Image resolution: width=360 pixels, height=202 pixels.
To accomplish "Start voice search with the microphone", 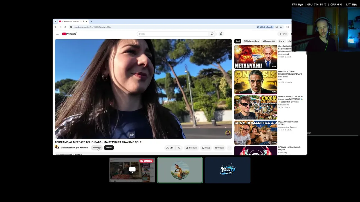I will 221,34.
